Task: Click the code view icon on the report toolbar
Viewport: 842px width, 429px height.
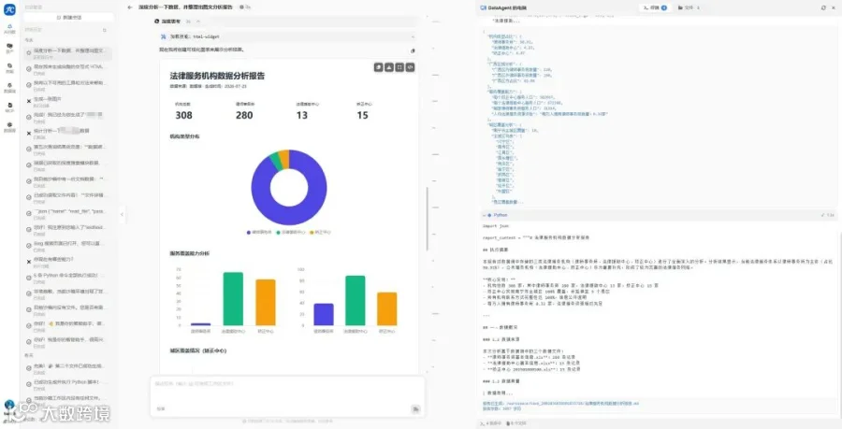Action: coord(411,67)
